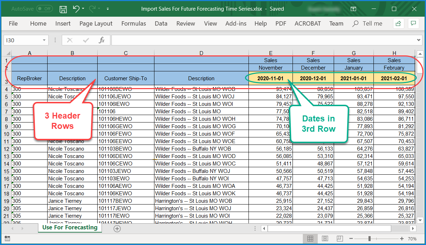
Task: Click previous sheet navigation arrow
Action: pyautogui.click(x=13, y=229)
